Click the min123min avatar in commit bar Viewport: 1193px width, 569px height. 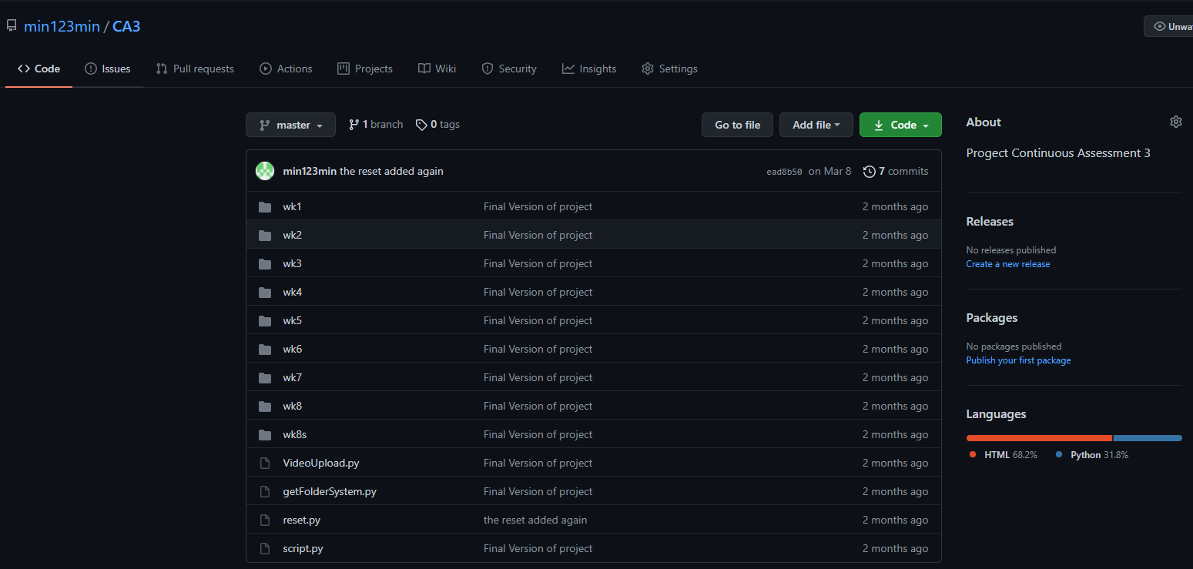(265, 171)
